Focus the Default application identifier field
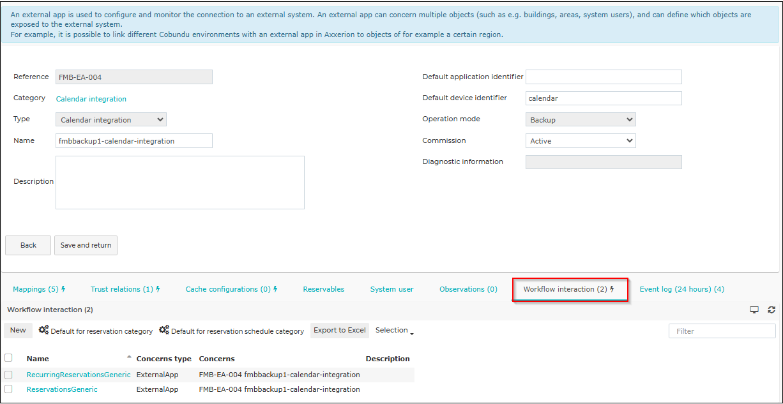 604,77
